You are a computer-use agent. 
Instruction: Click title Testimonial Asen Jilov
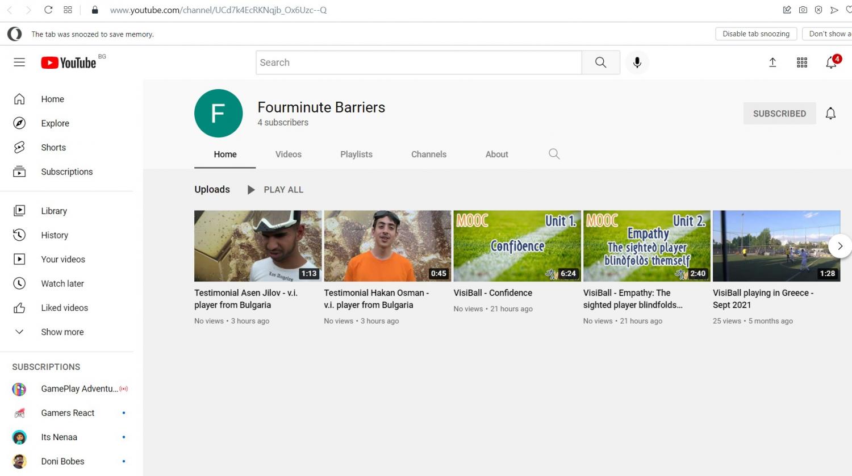[246, 299]
